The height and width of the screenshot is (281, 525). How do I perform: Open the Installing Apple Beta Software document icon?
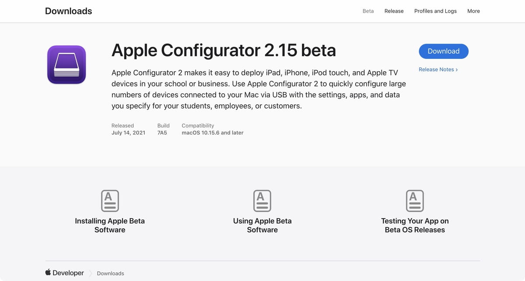point(110,201)
